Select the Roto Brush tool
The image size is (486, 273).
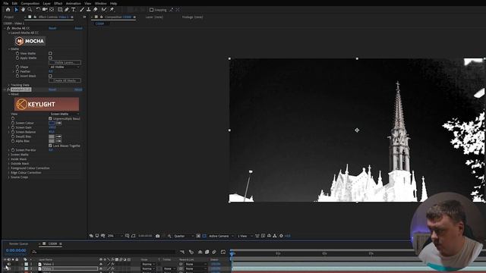(104, 10)
